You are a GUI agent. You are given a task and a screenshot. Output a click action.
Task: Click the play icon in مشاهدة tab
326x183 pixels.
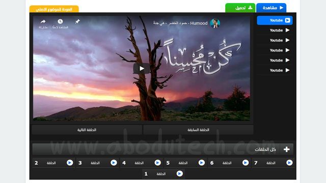(x=281, y=8)
